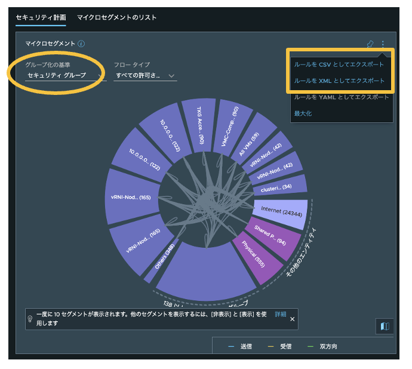Select the Others (348) segment
Screen dimensions: 412x369
[162, 260]
